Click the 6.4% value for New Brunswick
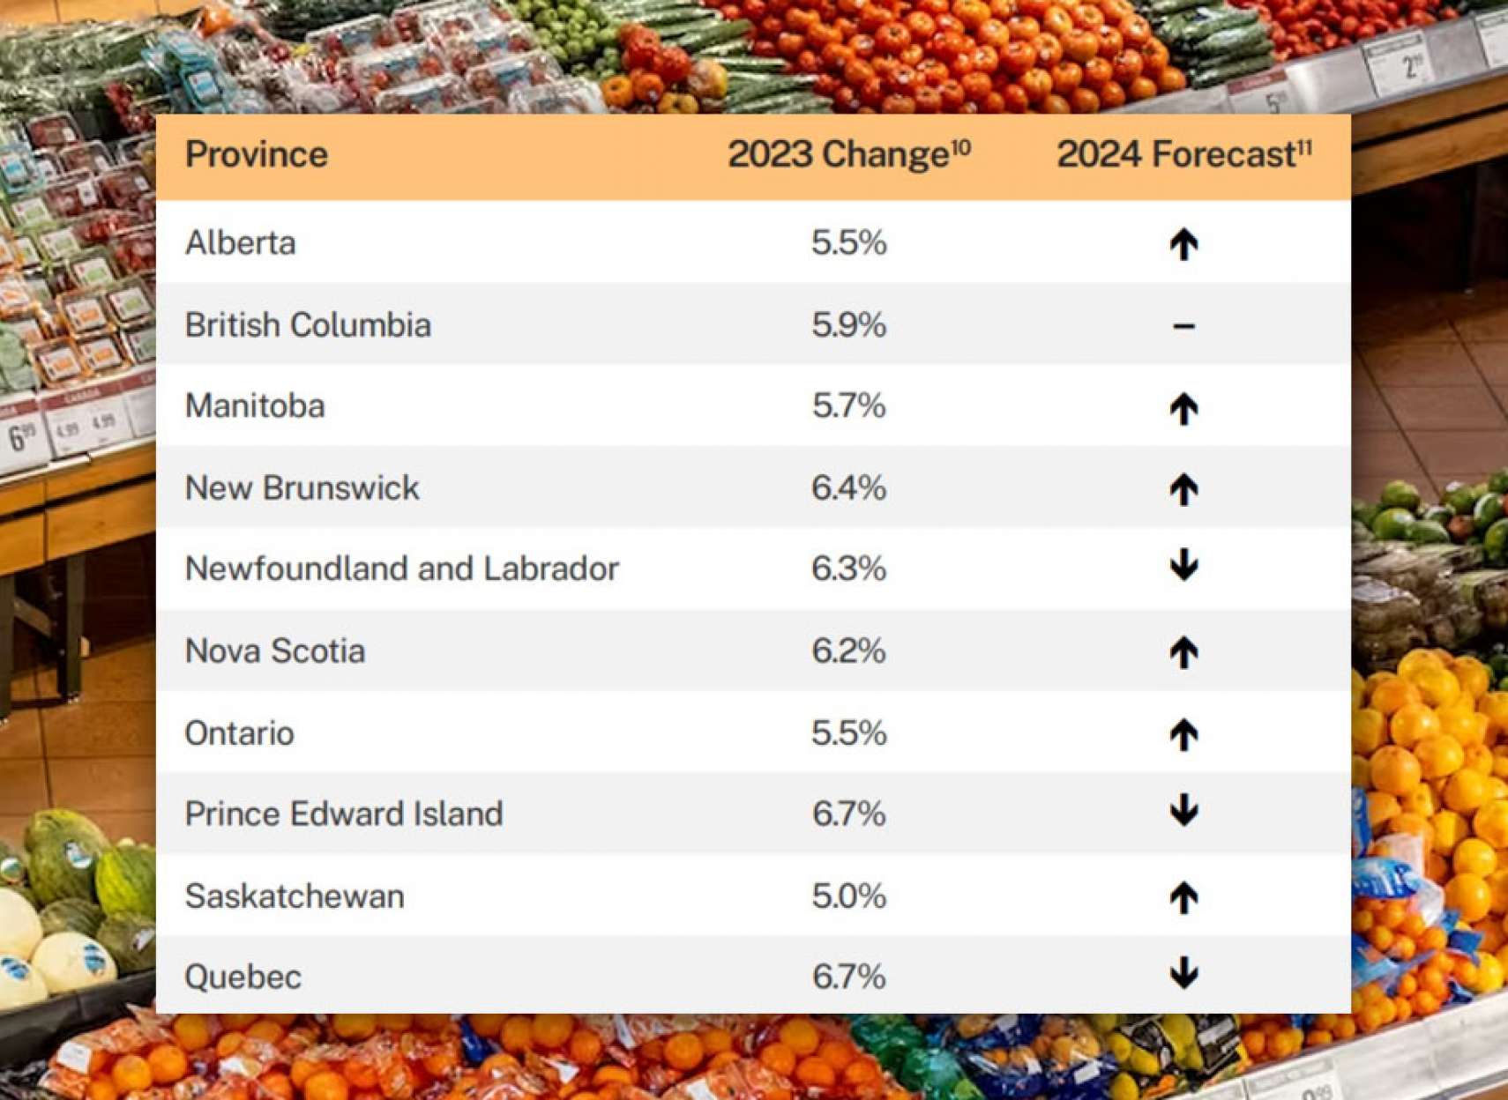This screenshot has height=1100, width=1508. click(x=848, y=488)
